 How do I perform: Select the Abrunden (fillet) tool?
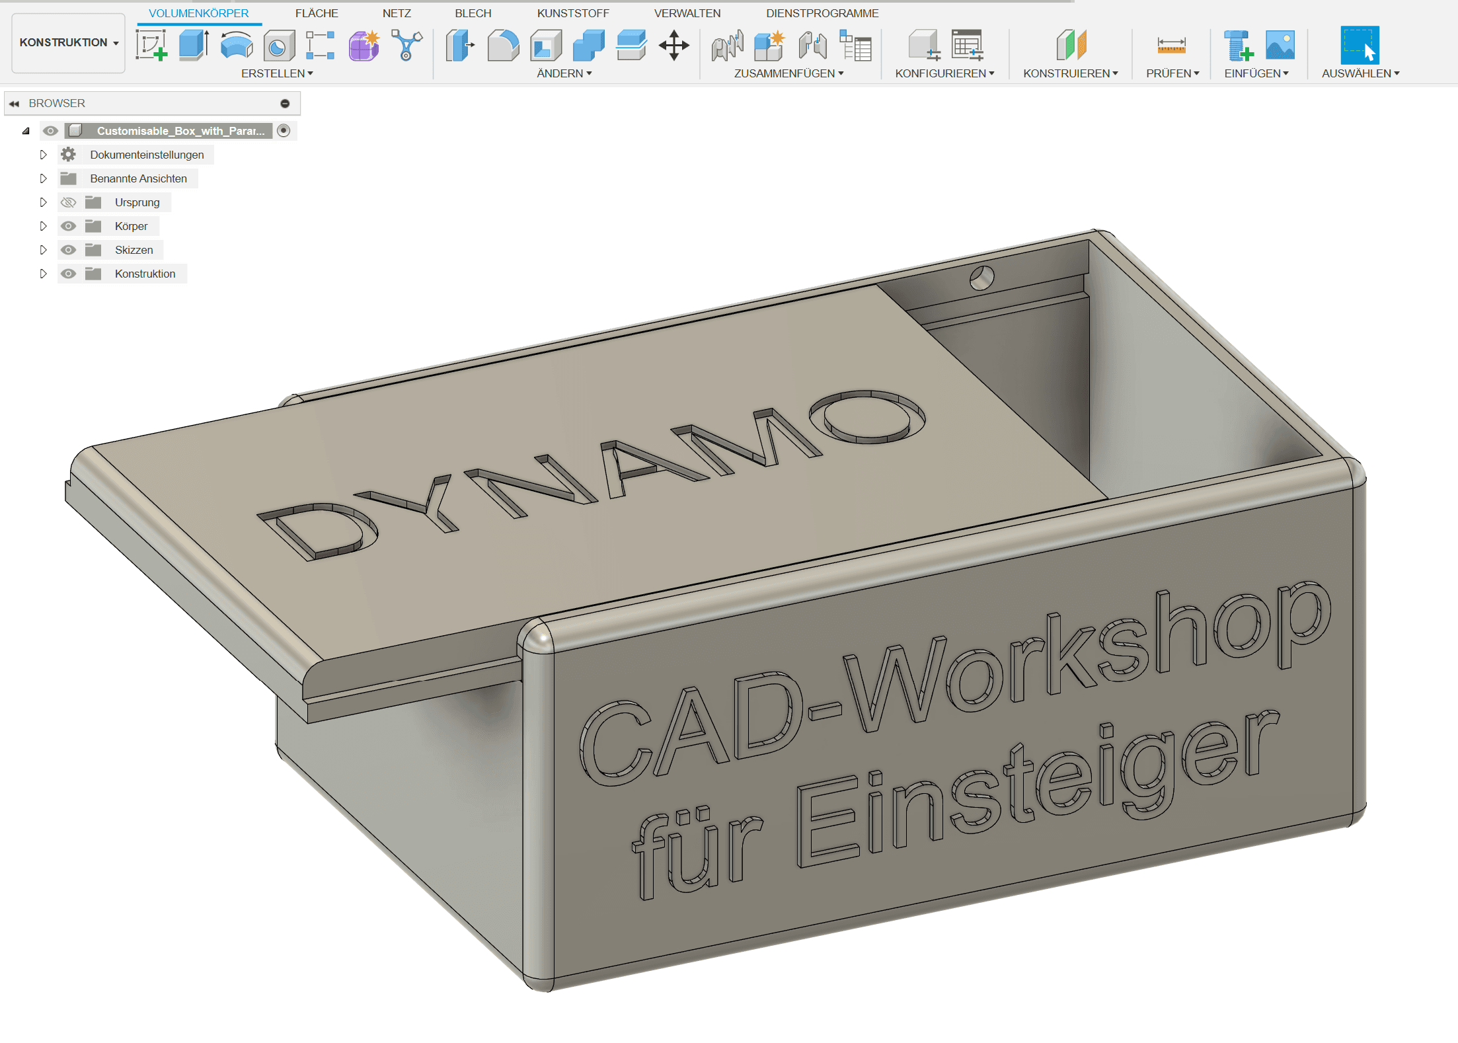click(x=502, y=46)
